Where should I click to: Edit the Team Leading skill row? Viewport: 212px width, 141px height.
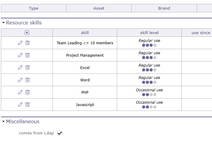tap(20, 43)
